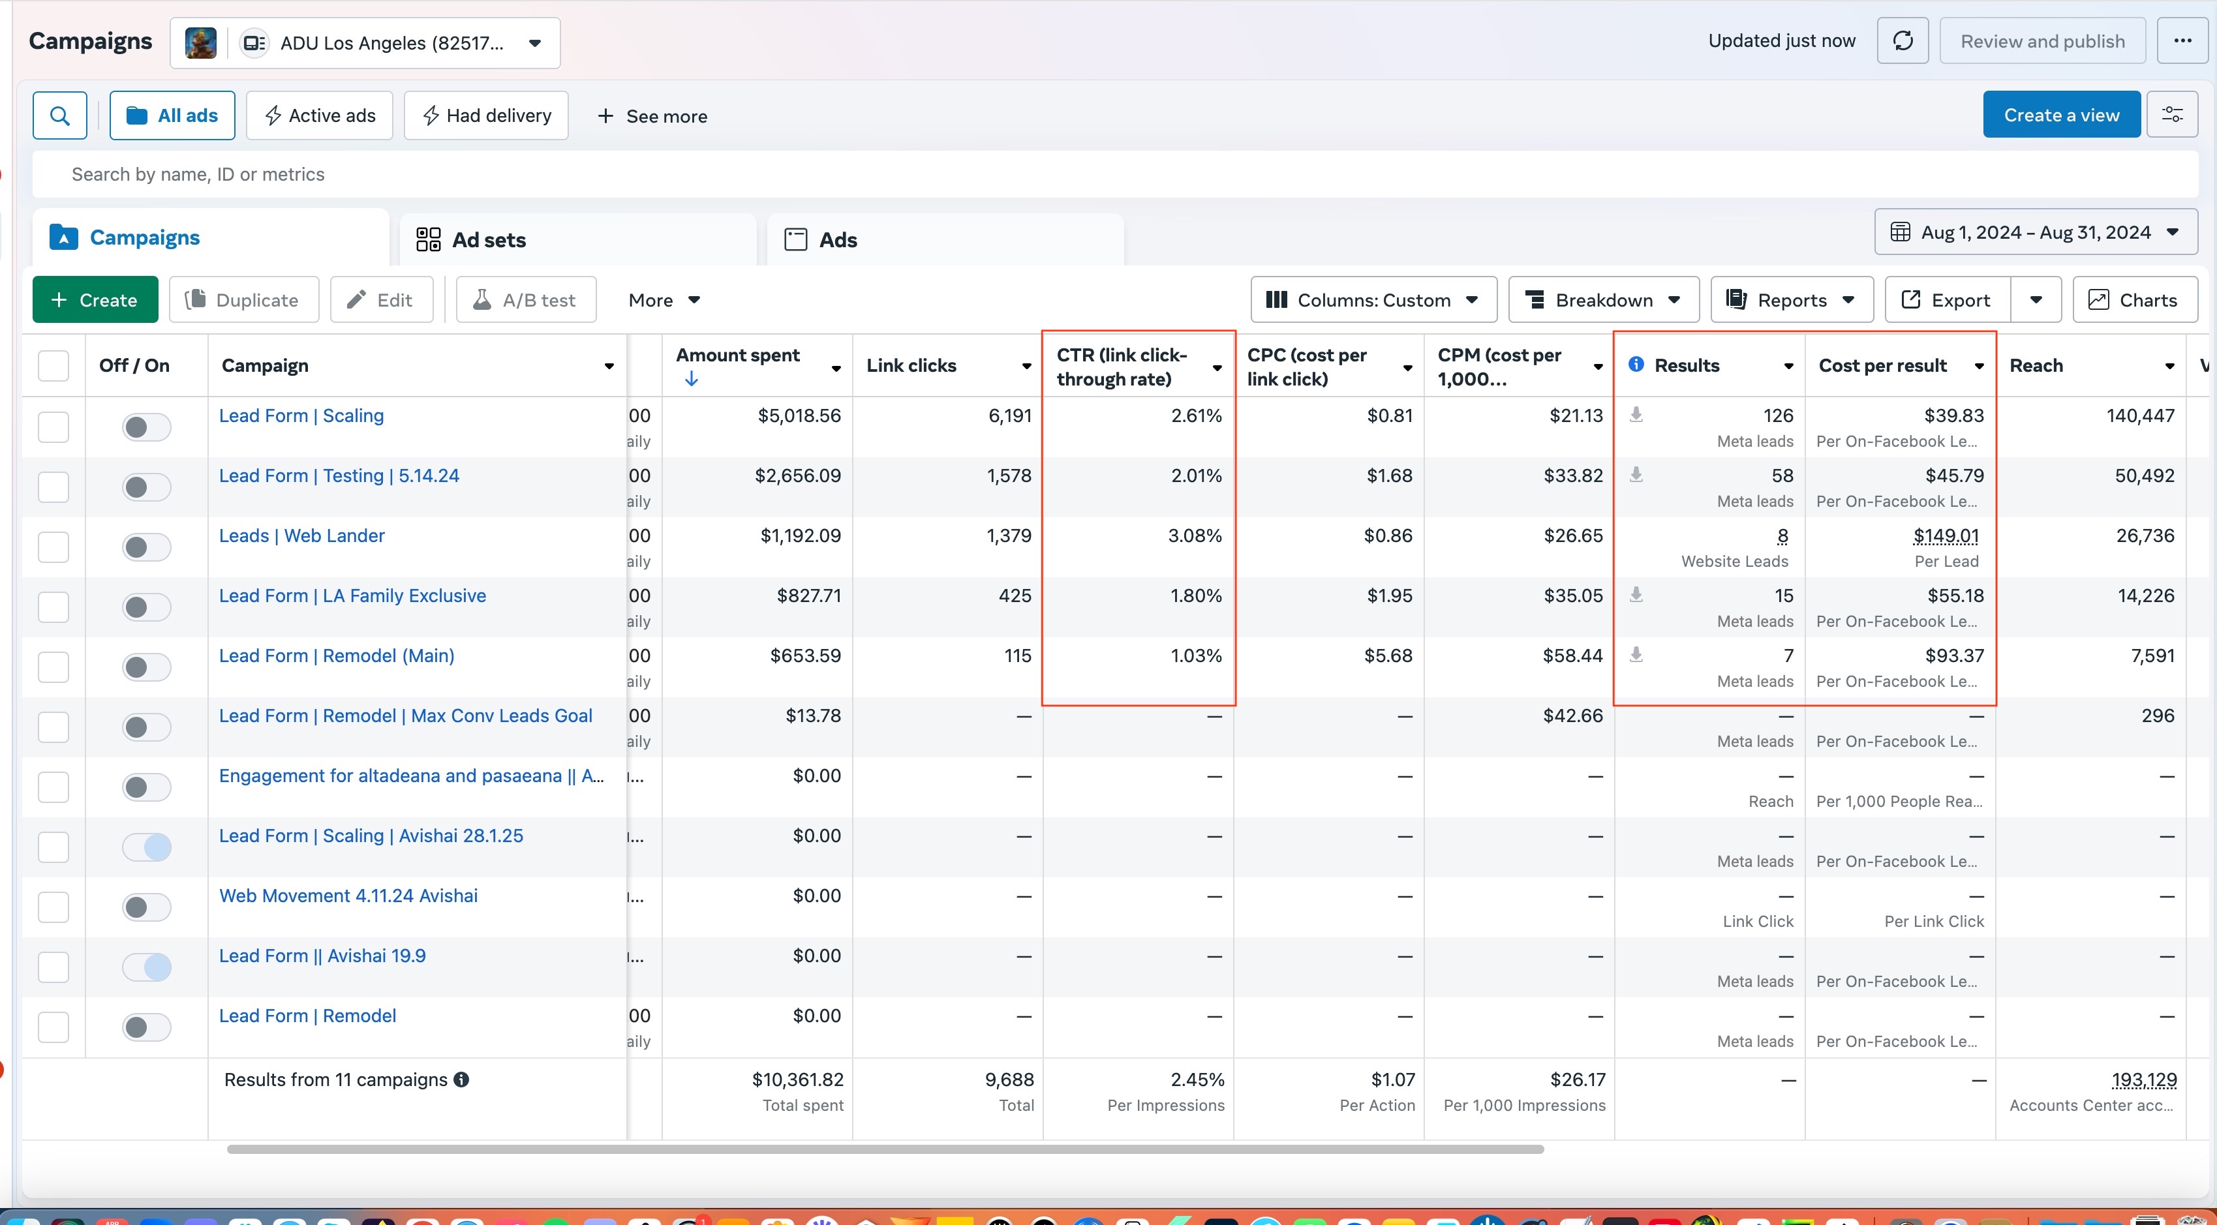Viewport: 2217px width, 1225px height.
Task: Open the Leads | Web Lander campaign link
Action: (302, 535)
